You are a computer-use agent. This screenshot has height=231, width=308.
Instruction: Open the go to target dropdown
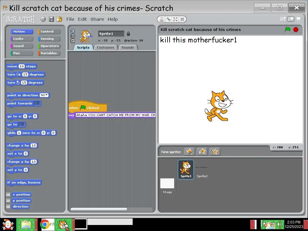click(22, 124)
